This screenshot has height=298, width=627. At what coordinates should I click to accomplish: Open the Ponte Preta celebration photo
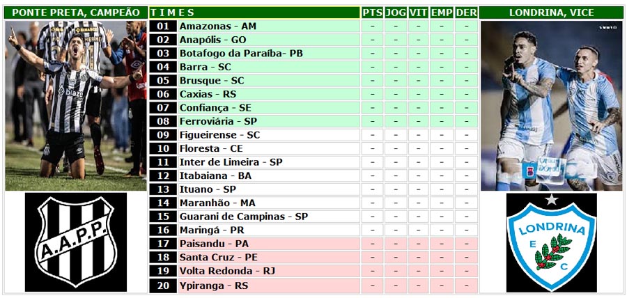coord(76,105)
